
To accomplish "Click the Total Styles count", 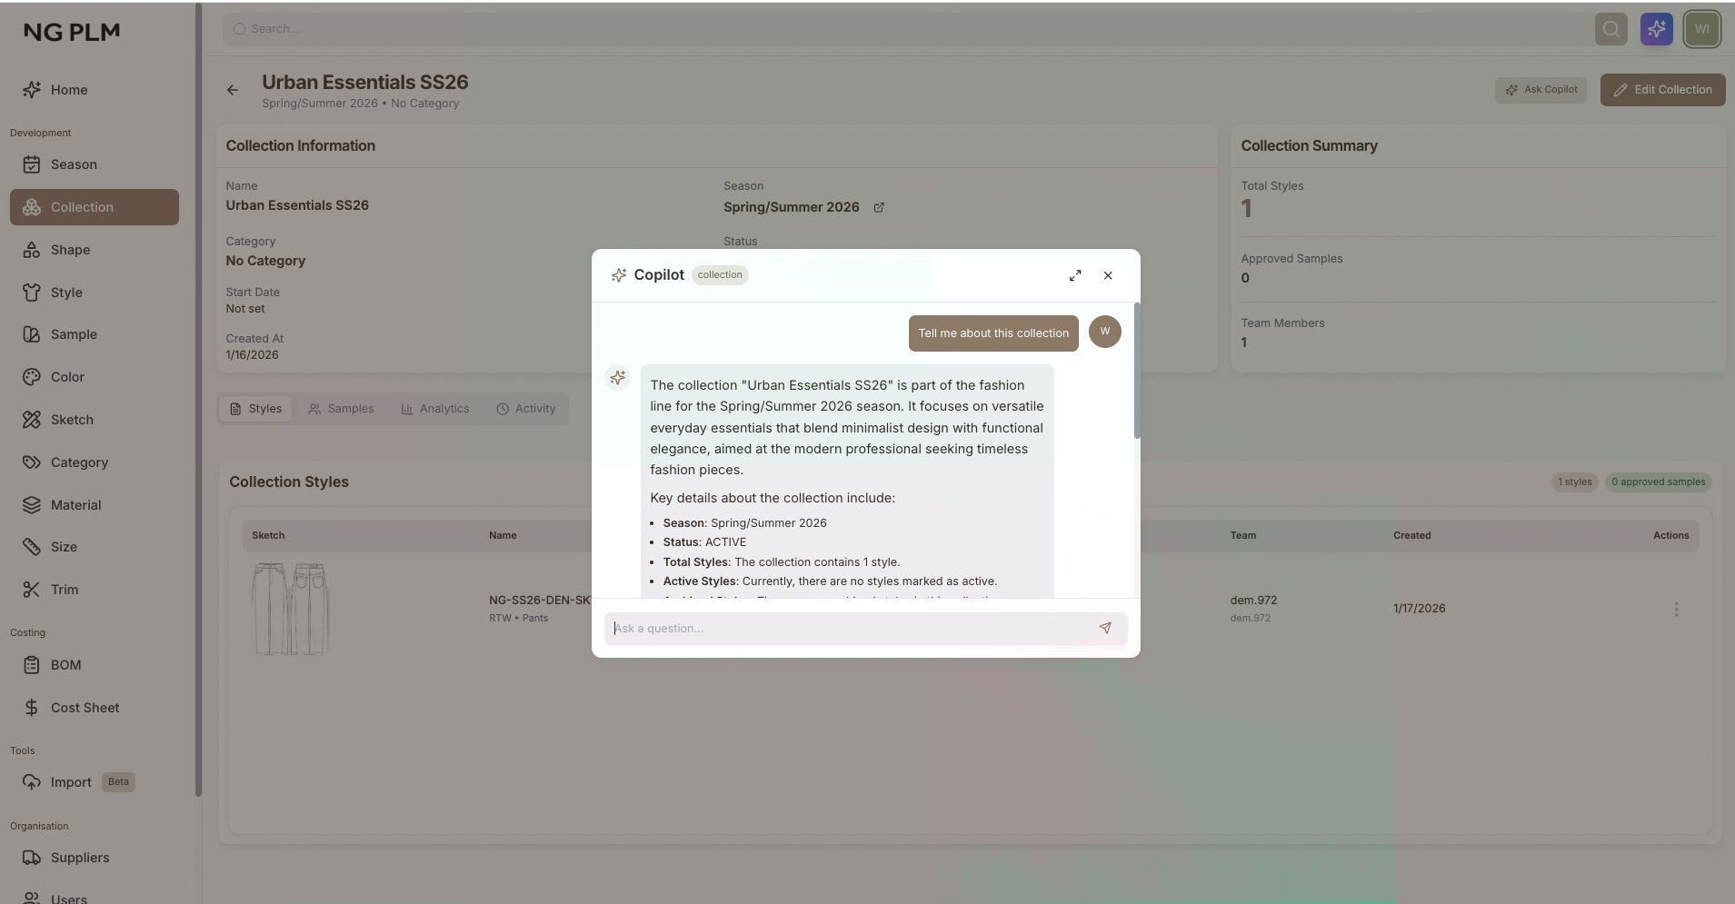I will [x=1247, y=209].
